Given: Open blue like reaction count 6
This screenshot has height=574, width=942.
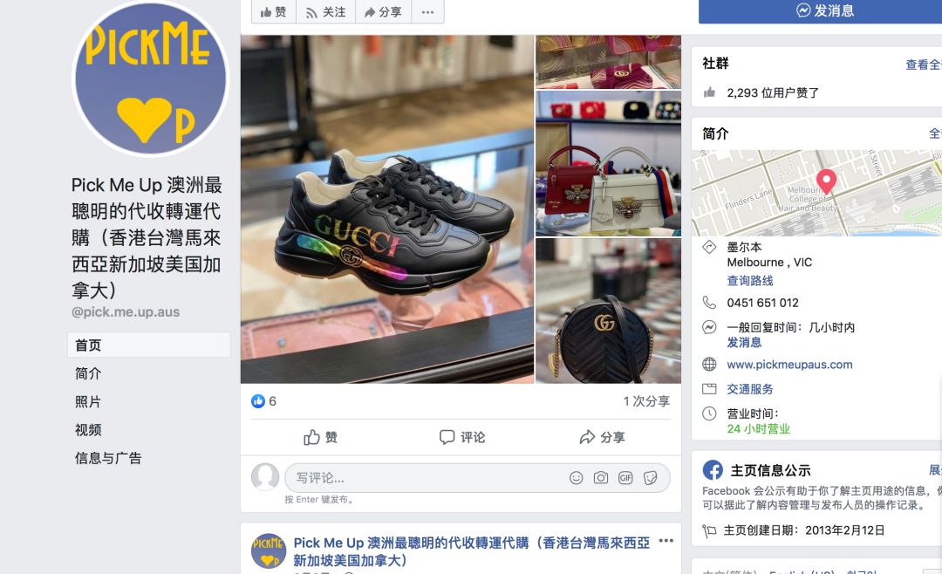Looking at the screenshot, I should tap(263, 401).
